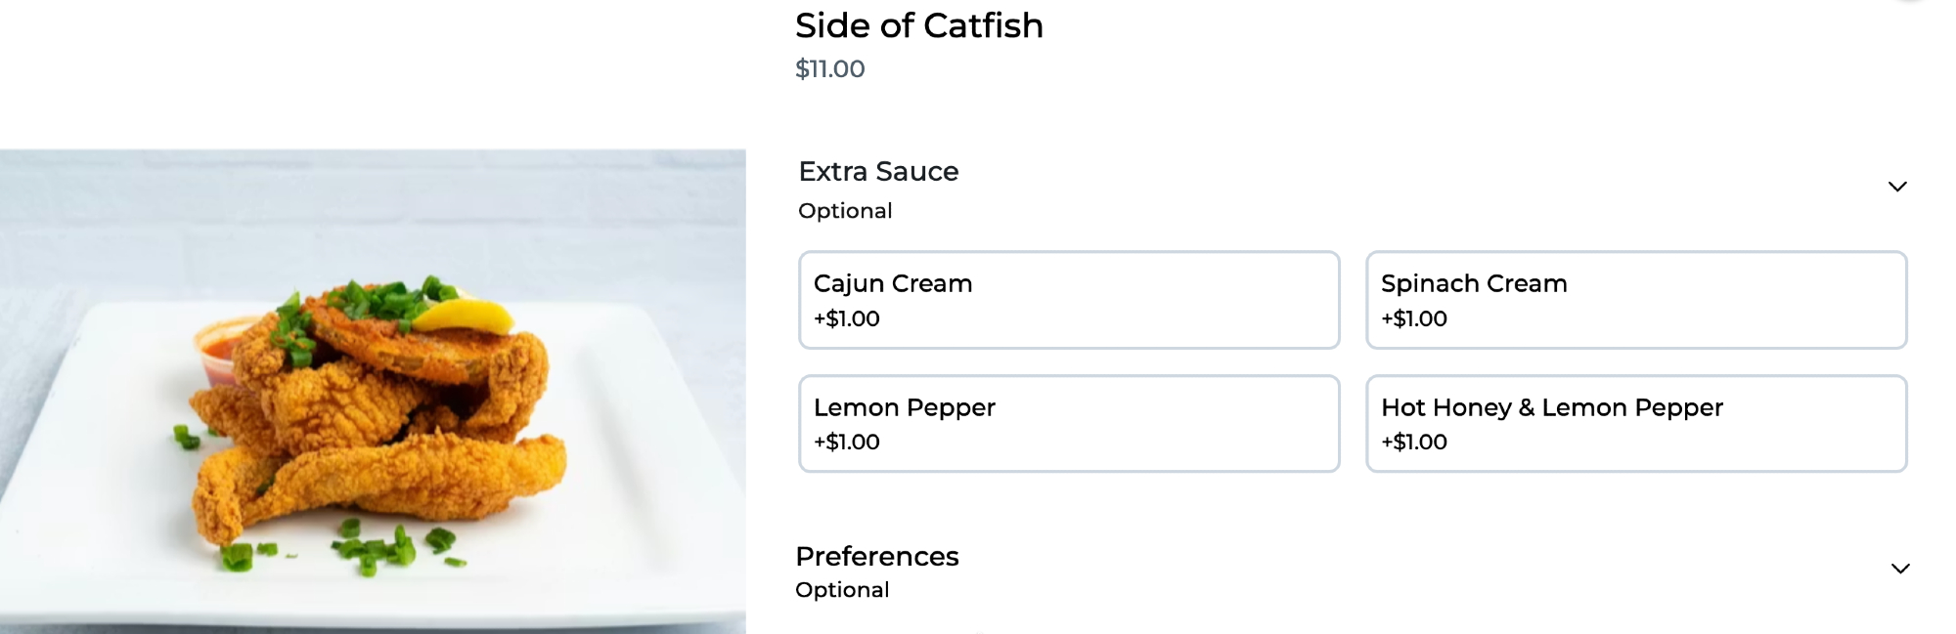The height and width of the screenshot is (634, 1956).
Task: Click the Extra Sauce section heading
Action: tap(878, 172)
